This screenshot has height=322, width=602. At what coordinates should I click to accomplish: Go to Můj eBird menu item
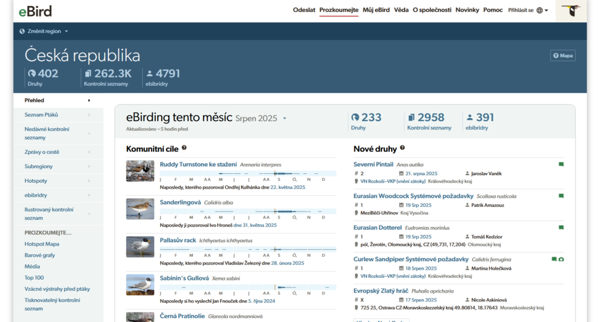pos(376,10)
